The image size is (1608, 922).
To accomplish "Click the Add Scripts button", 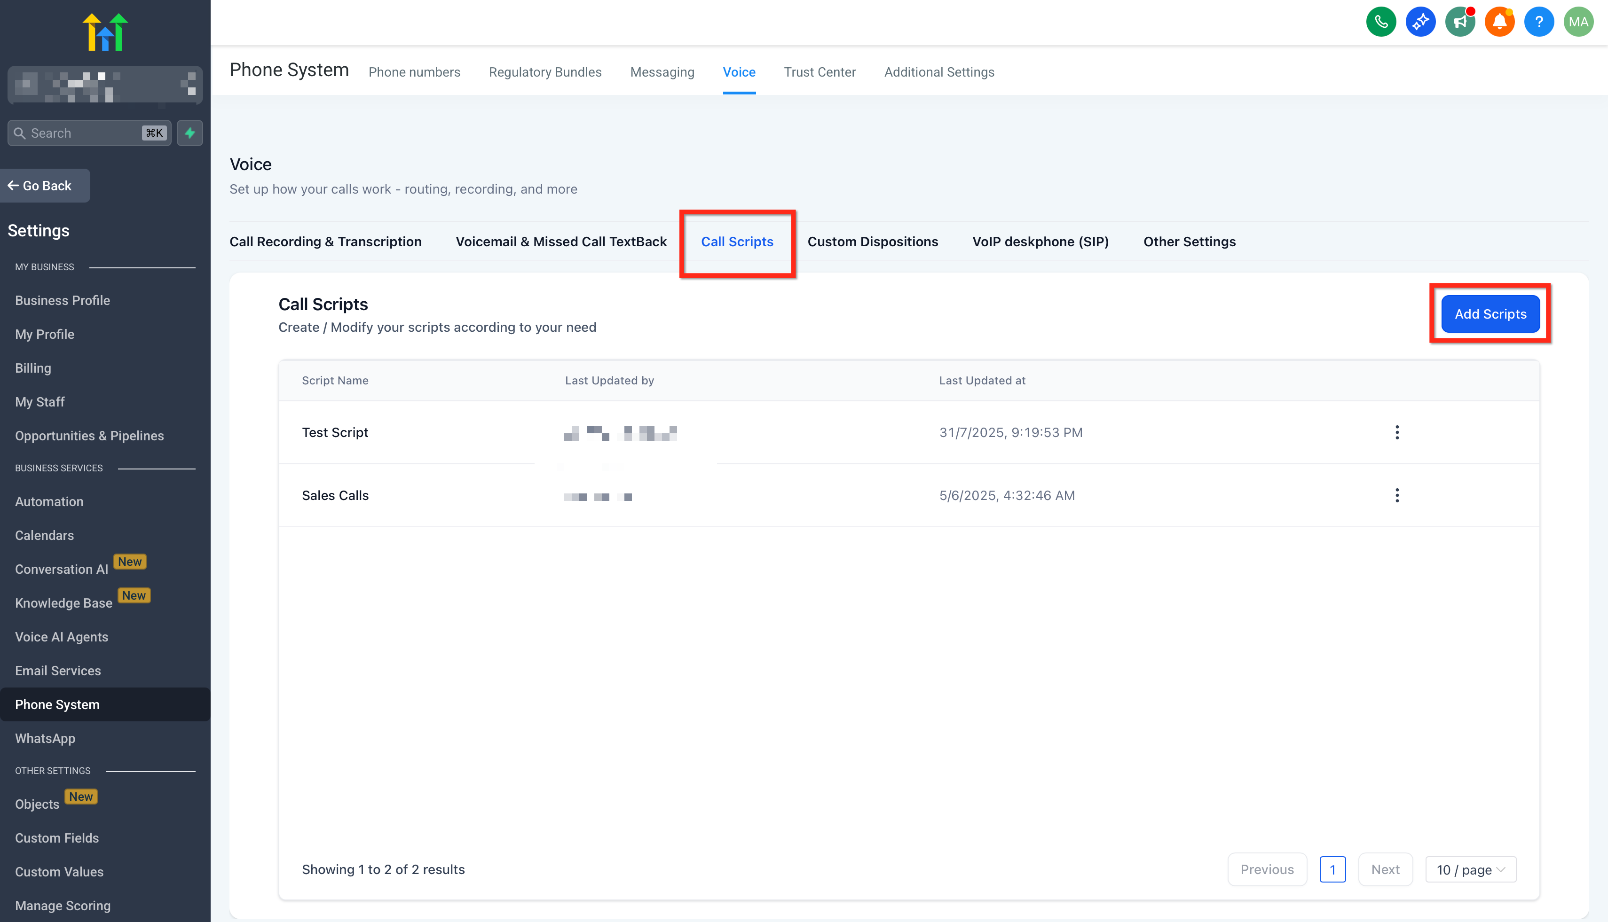I will tap(1490, 314).
